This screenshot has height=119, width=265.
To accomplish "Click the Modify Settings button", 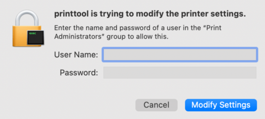I will coord(221,105).
